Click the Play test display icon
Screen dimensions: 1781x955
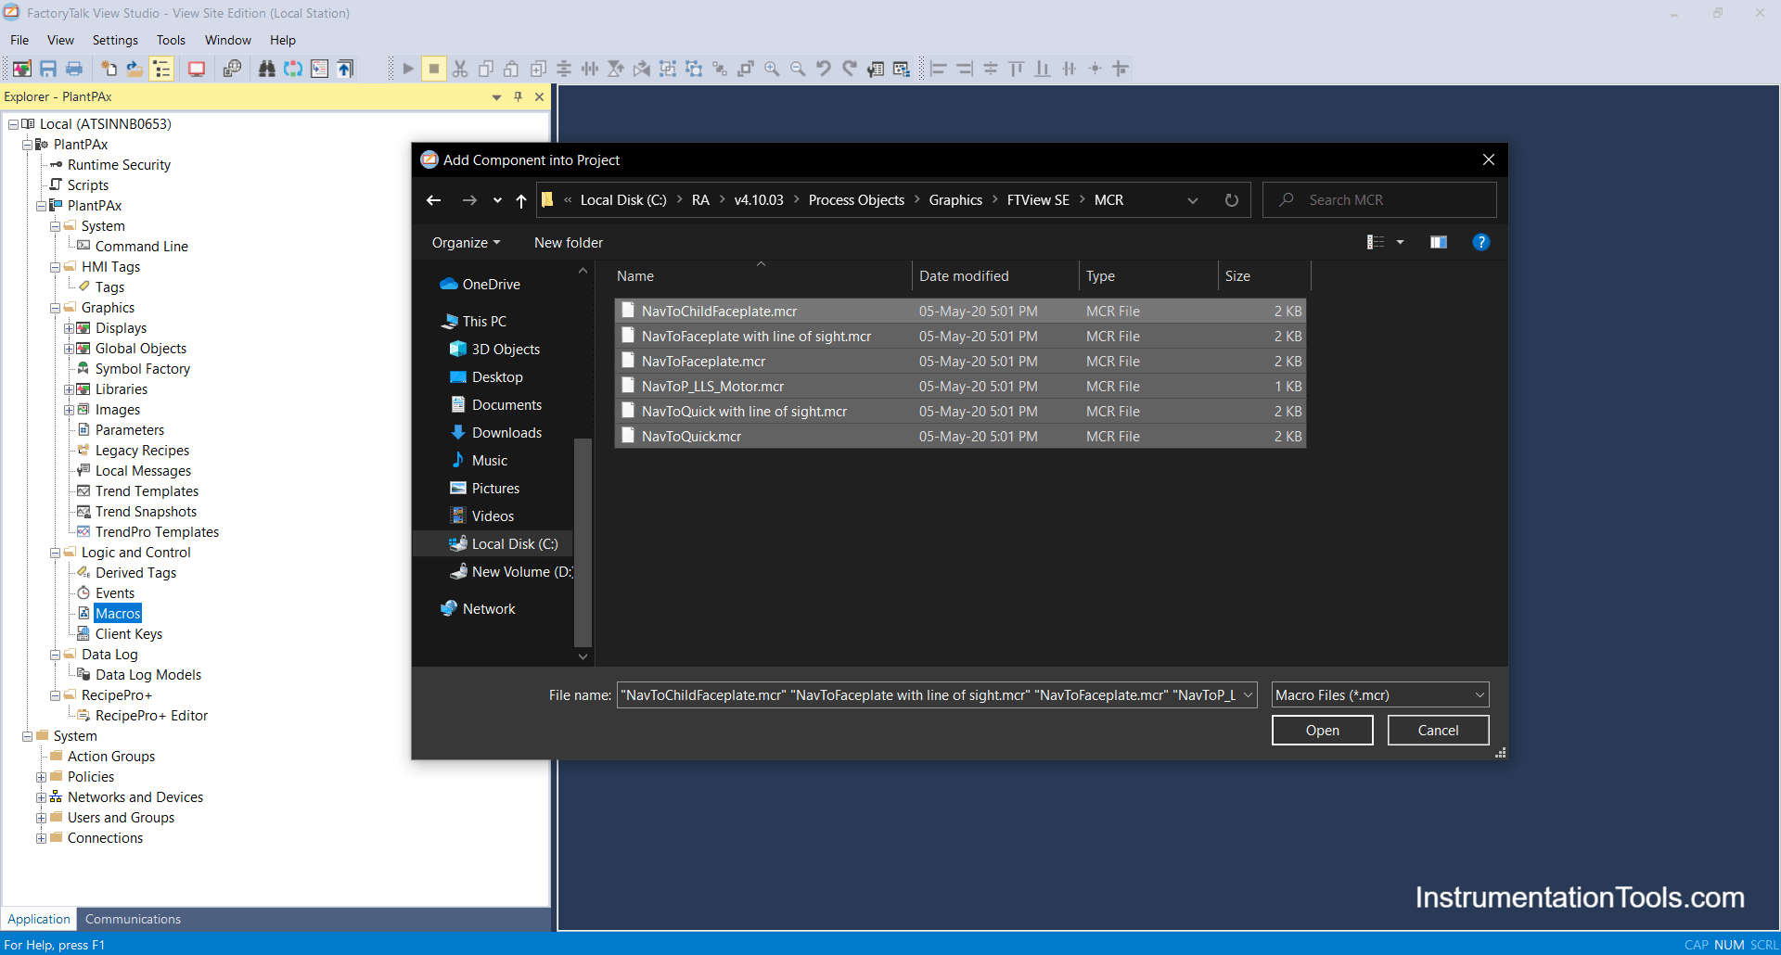(408, 69)
